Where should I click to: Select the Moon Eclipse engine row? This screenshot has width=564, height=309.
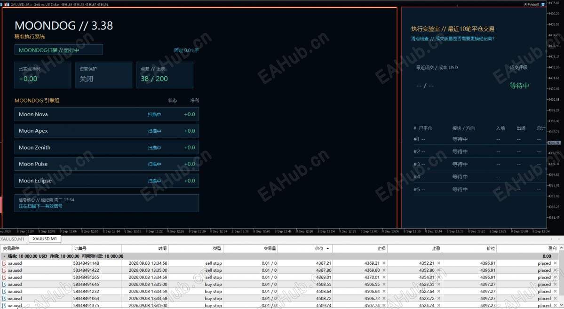106,181
